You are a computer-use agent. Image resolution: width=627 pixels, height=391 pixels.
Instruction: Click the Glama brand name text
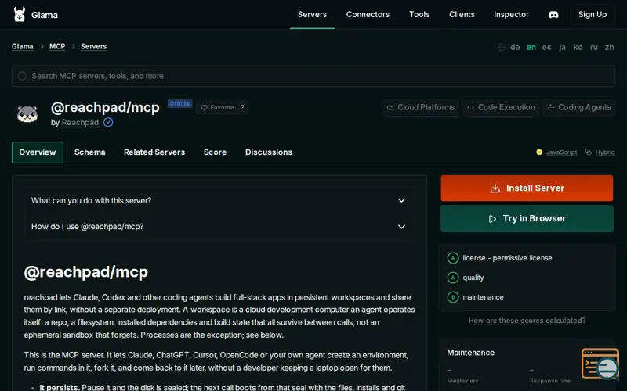tap(45, 15)
